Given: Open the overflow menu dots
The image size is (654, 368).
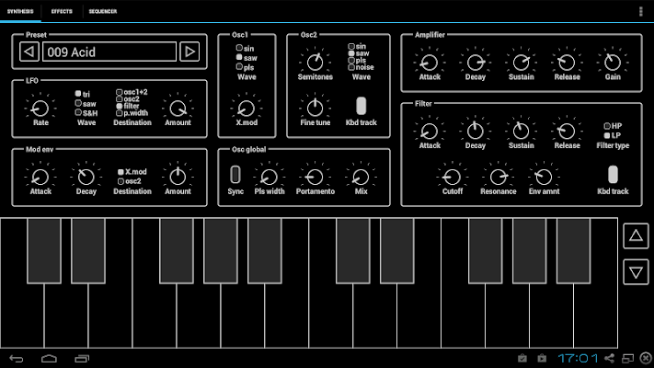Looking at the screenshot, I should pyautogui.click(x=640, y=11).
